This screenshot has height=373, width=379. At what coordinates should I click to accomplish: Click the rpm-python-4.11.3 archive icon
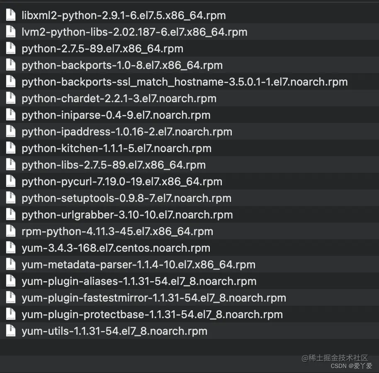[x=10, y=231]
